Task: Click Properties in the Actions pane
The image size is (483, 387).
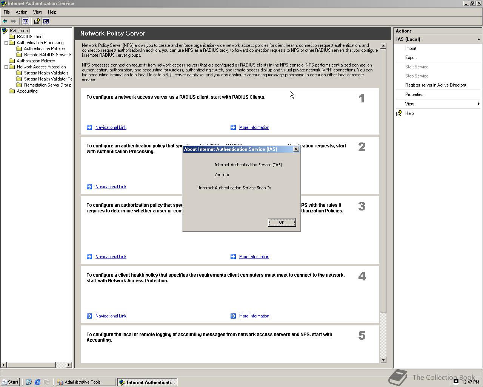Action: click(414, 94)
